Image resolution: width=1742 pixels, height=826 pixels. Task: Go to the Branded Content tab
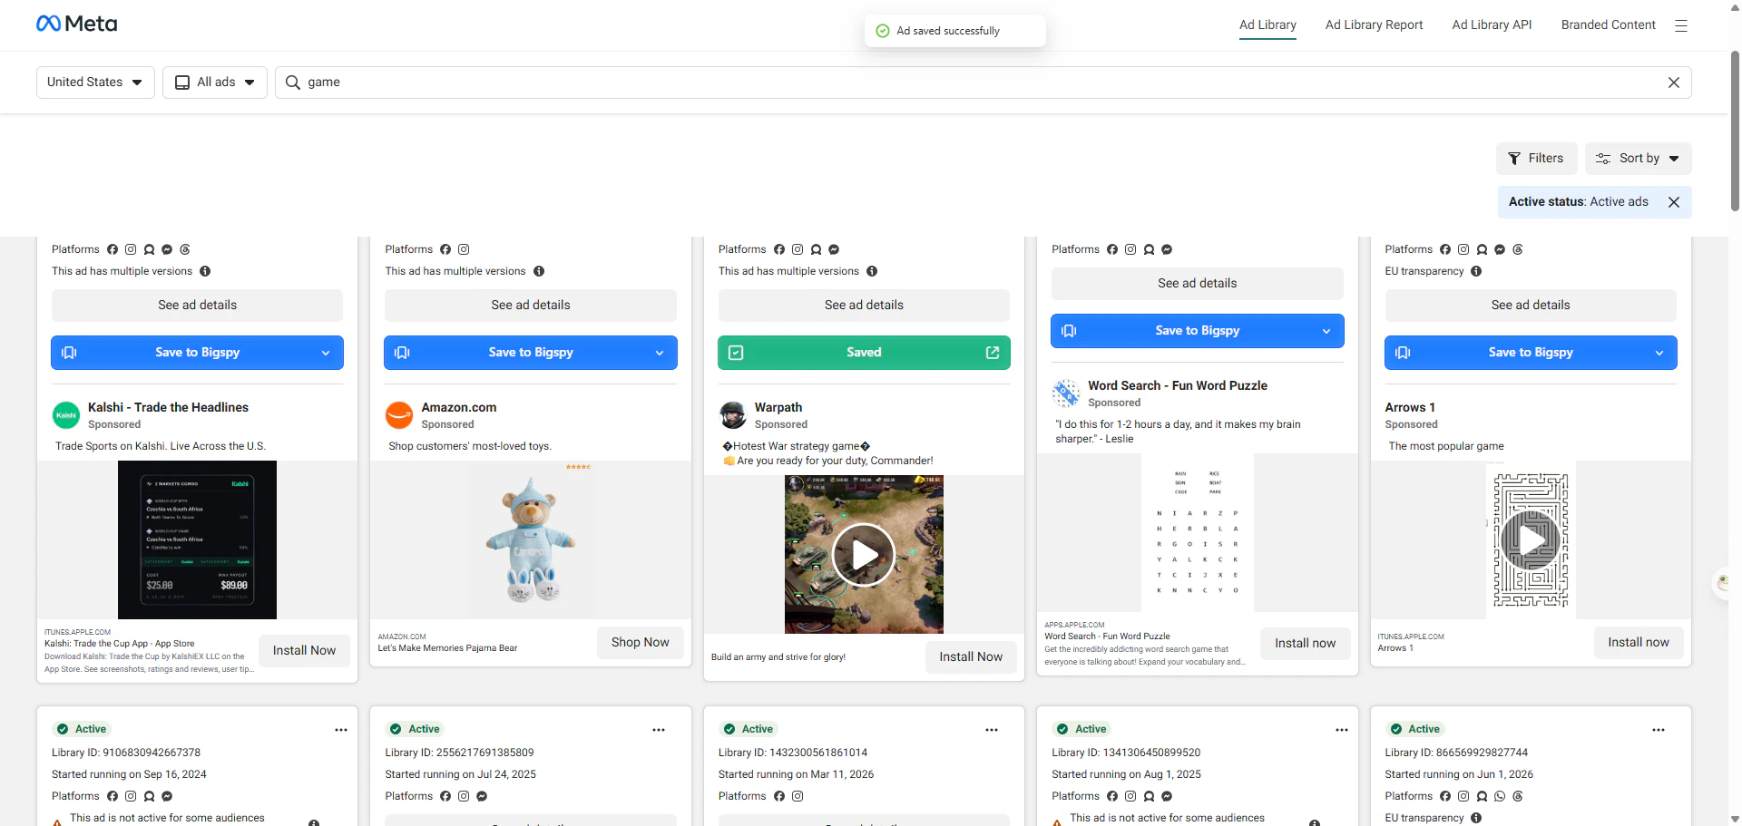[1608, 25]
